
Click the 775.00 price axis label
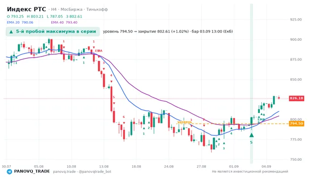pyautogui.click(x=296, y=140)
